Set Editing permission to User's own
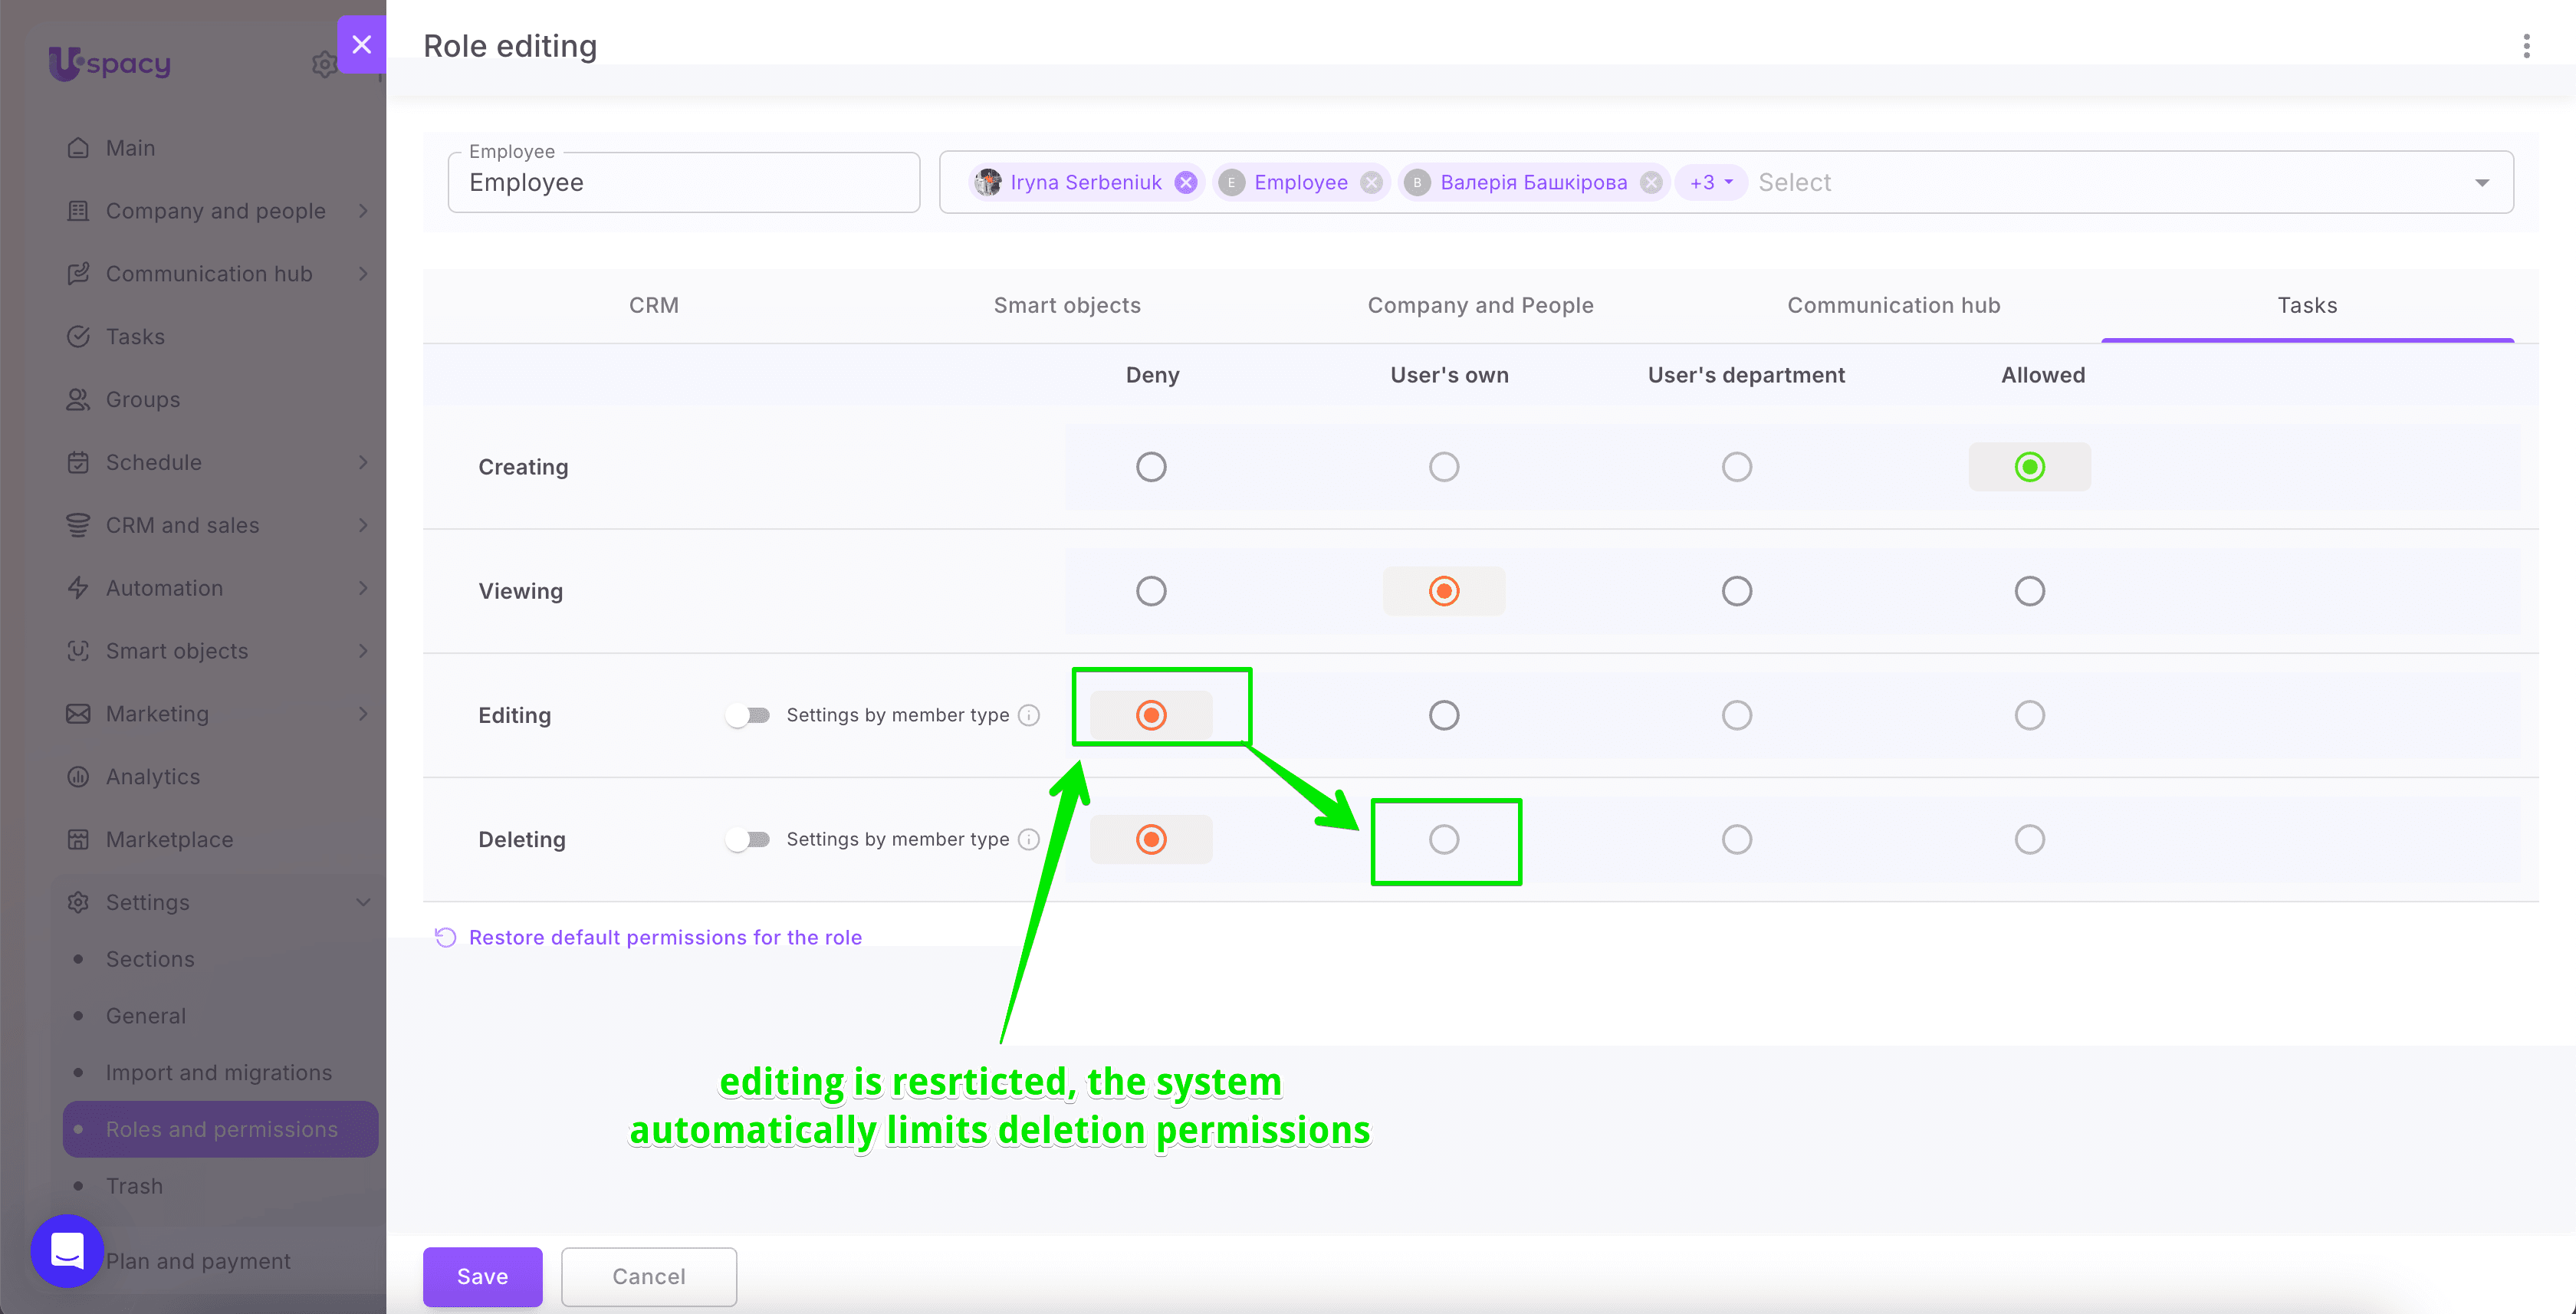Screen dimensions: 2576x1314 (x=1443, y=715)
